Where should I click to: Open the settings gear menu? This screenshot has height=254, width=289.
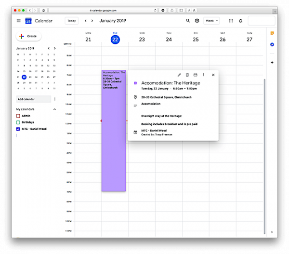(197, 21)
